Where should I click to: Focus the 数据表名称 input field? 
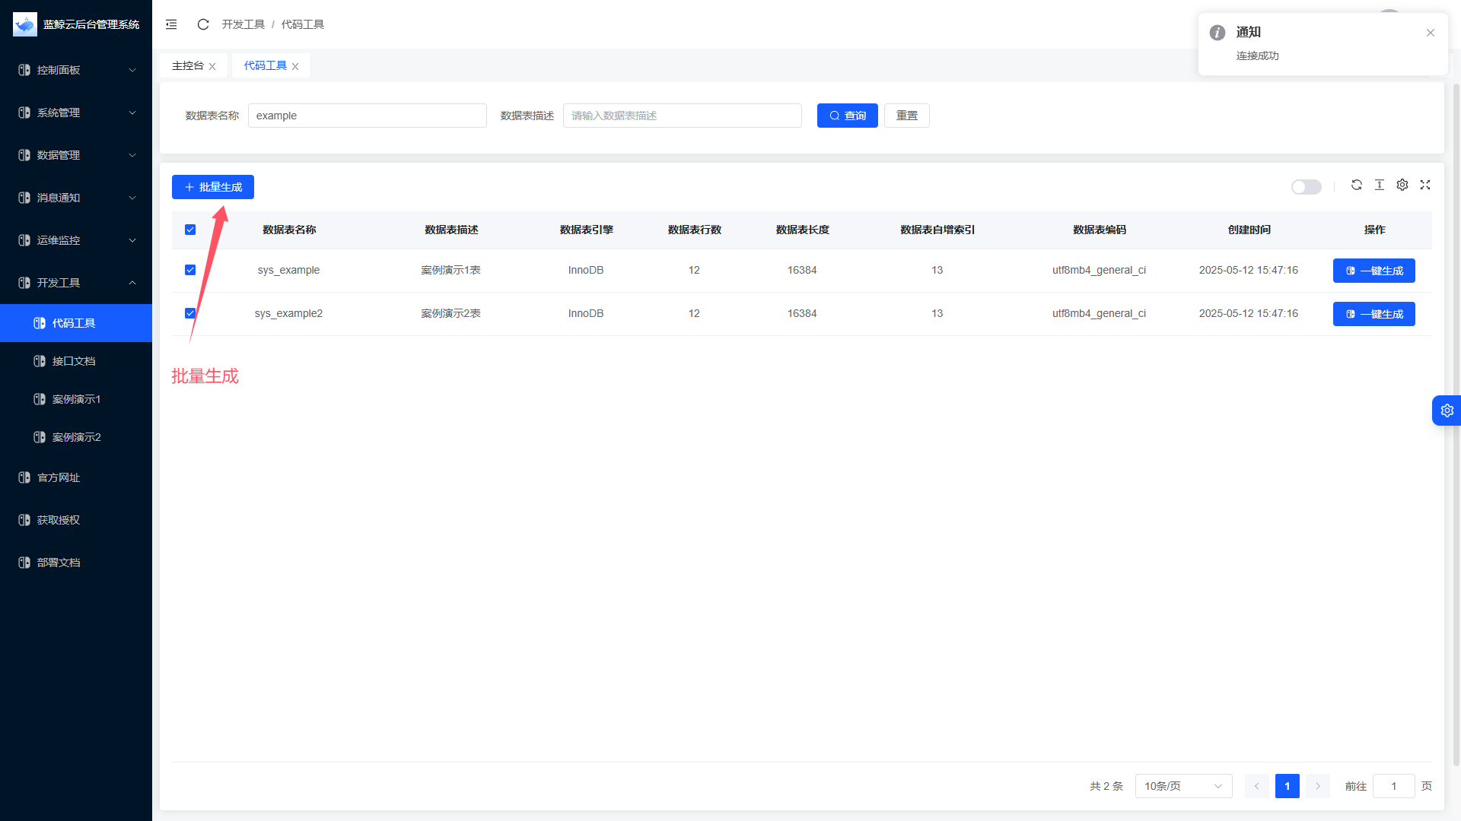pos(368,116)
